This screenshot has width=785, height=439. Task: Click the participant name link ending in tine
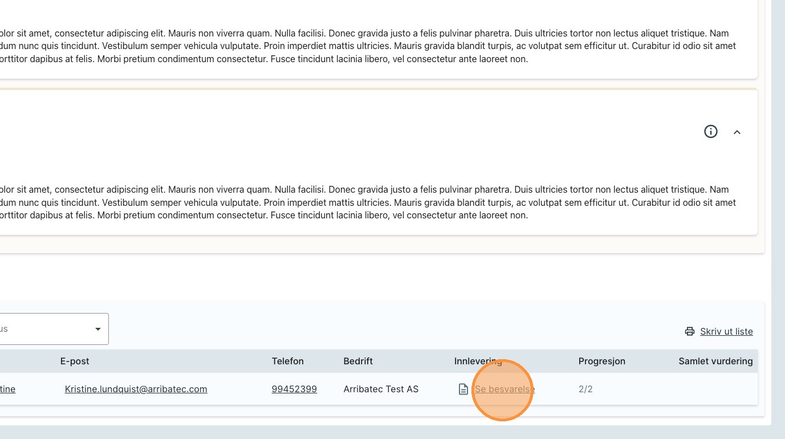(x=7, y=389)
